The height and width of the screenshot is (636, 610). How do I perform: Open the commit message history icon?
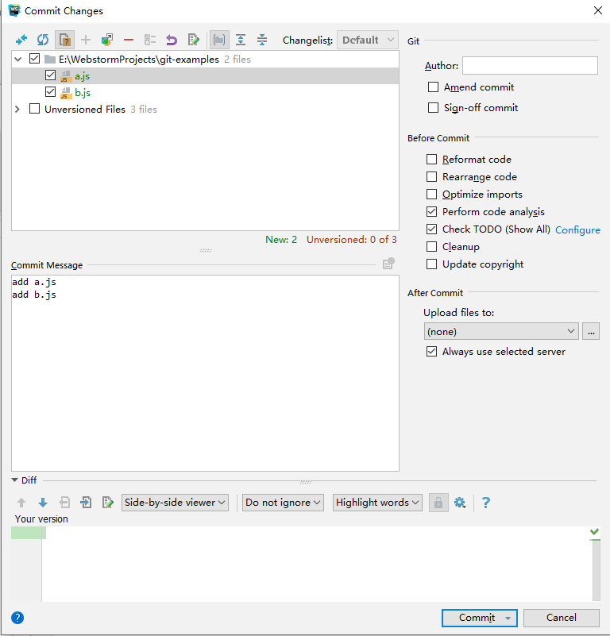pyautogui.click(x=388, y=264)
